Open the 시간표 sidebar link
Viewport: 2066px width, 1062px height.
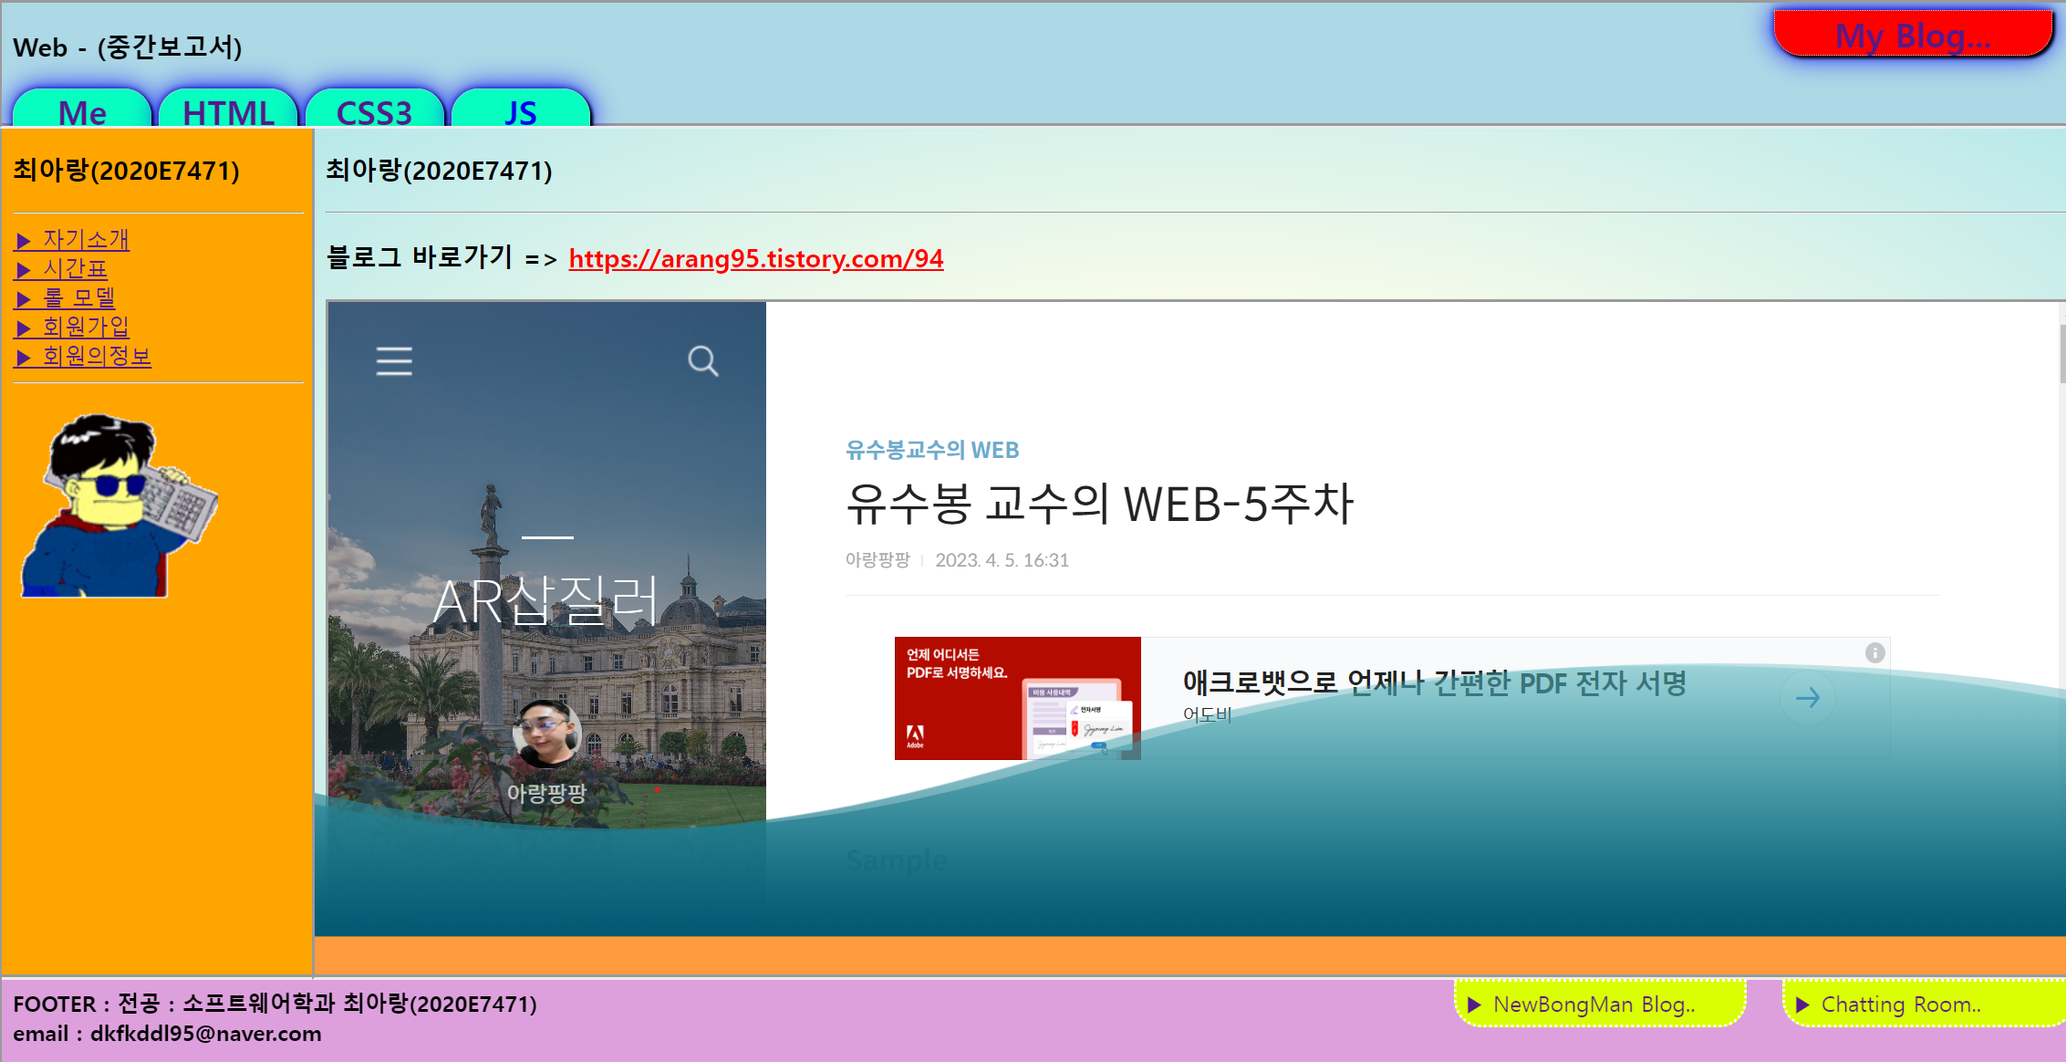[x=62, y=269]
